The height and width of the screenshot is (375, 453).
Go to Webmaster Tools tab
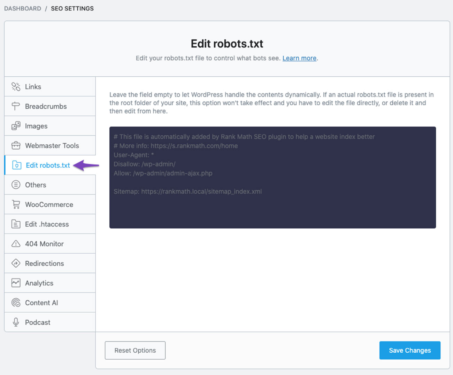(x=50, y=145)
